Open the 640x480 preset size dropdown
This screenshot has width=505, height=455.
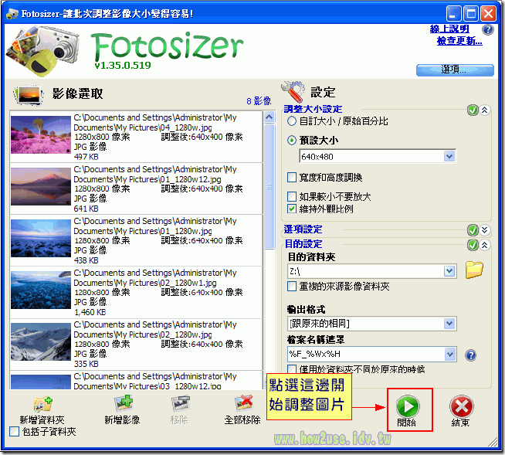click(x=449, y=157)
